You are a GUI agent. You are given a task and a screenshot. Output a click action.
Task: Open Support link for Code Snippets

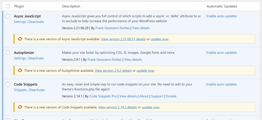coord(157,96)
